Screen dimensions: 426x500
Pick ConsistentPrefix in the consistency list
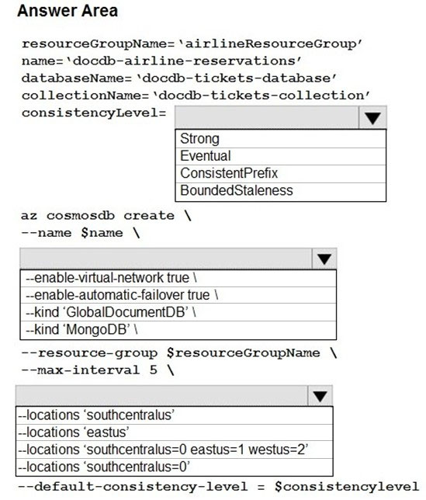(280, 173)
